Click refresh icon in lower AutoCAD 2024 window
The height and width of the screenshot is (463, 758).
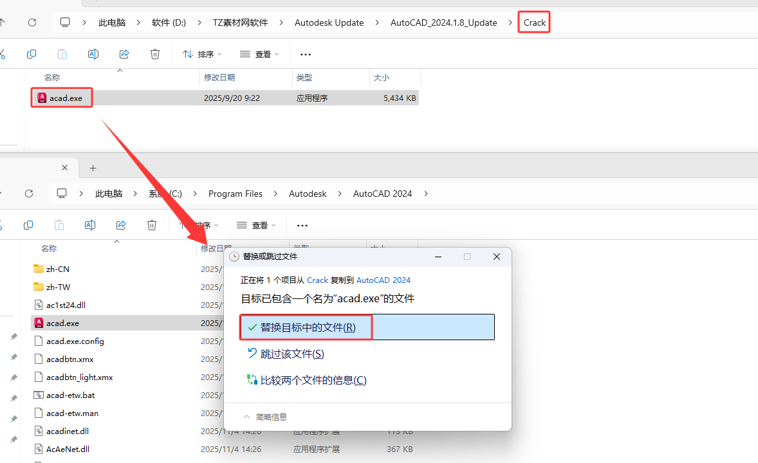point(29,194)
